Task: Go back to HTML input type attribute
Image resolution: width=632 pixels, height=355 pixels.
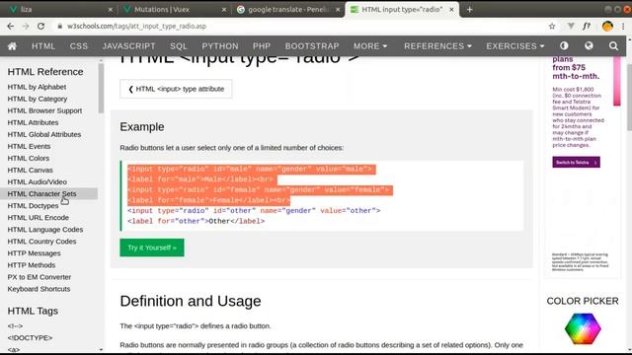Action: click(176, 89)
